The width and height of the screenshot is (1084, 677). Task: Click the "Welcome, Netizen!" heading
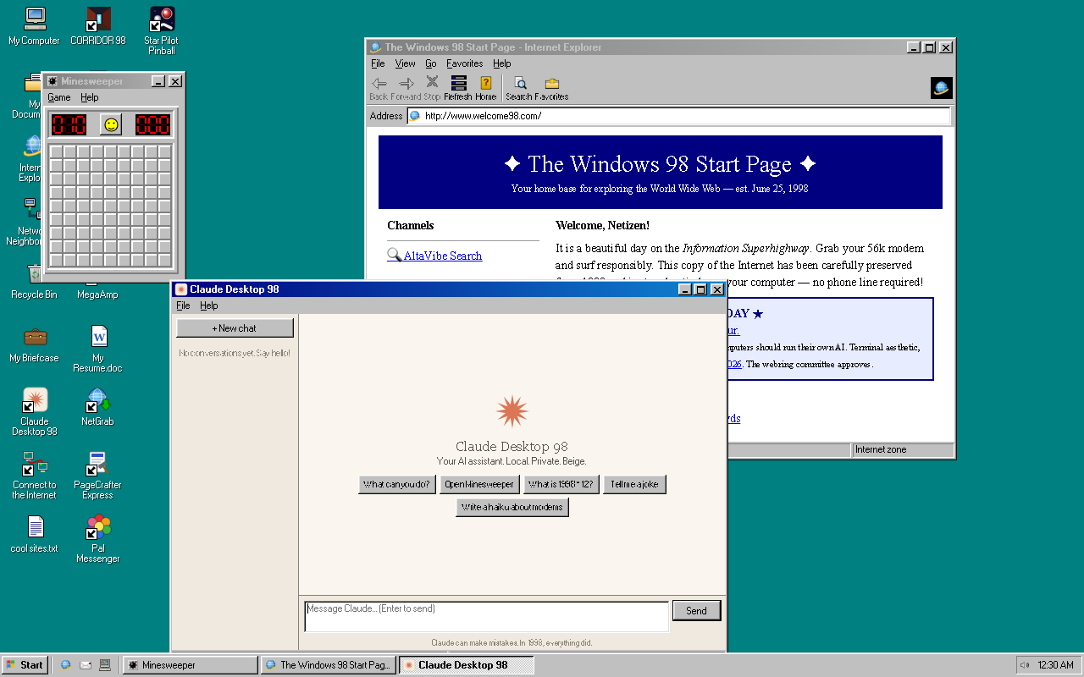(x=602, y=226)
